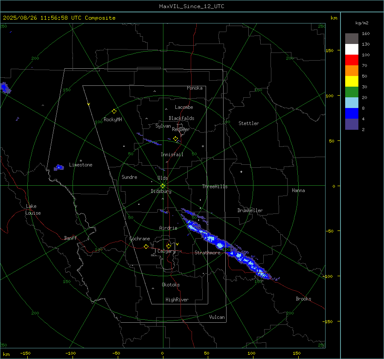The height and width of the screenshot is (359, 384).
Task: Click the yellow diamond marker near Cochrane
Action: pos(146,246)
